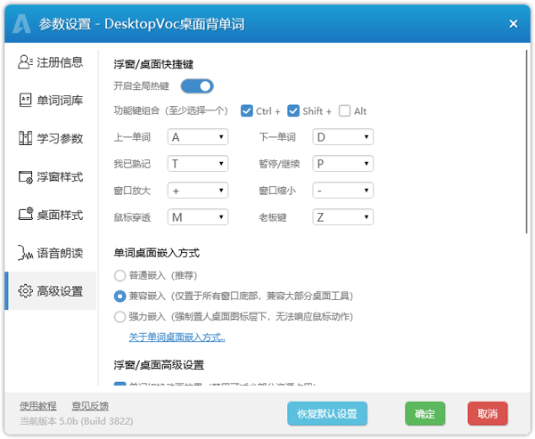Uncheck the Ctrl modifier checkbox

(246, 111)
